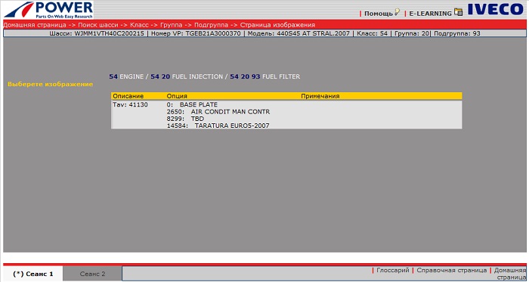Select the Страница изображения breadcrumb
The height and width of the screenshot is (282, 529).
pos(277,25)
